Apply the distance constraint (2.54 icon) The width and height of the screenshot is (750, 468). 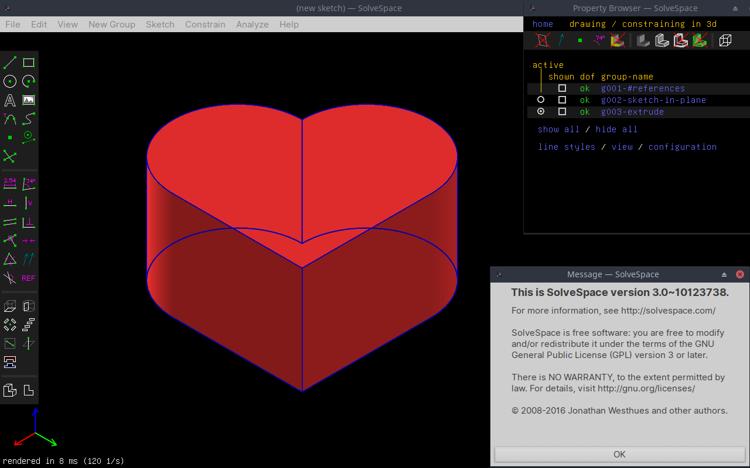click(10, 184)
